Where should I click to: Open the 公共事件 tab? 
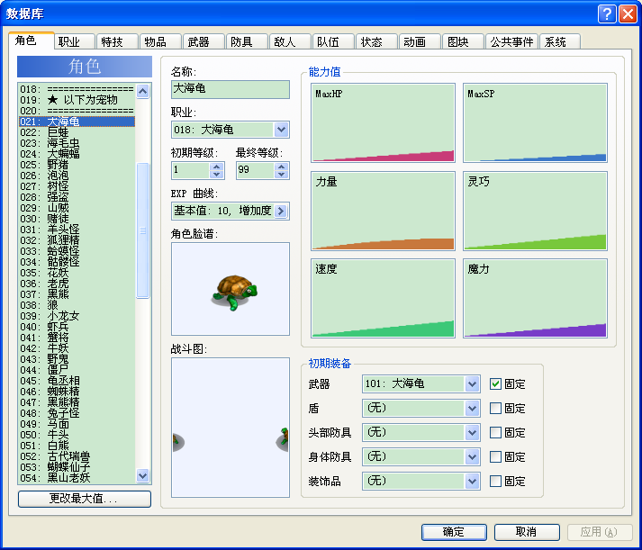[511, 41]
